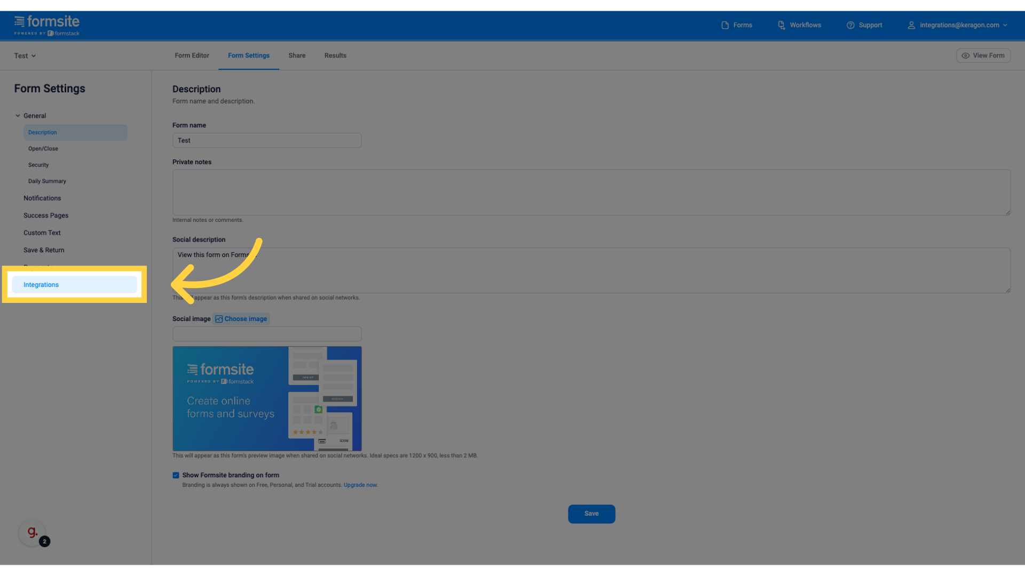Viewport: 1025px width, 576px height.
Task: Click the Support question-mark icon
Action: coord(850,25)
